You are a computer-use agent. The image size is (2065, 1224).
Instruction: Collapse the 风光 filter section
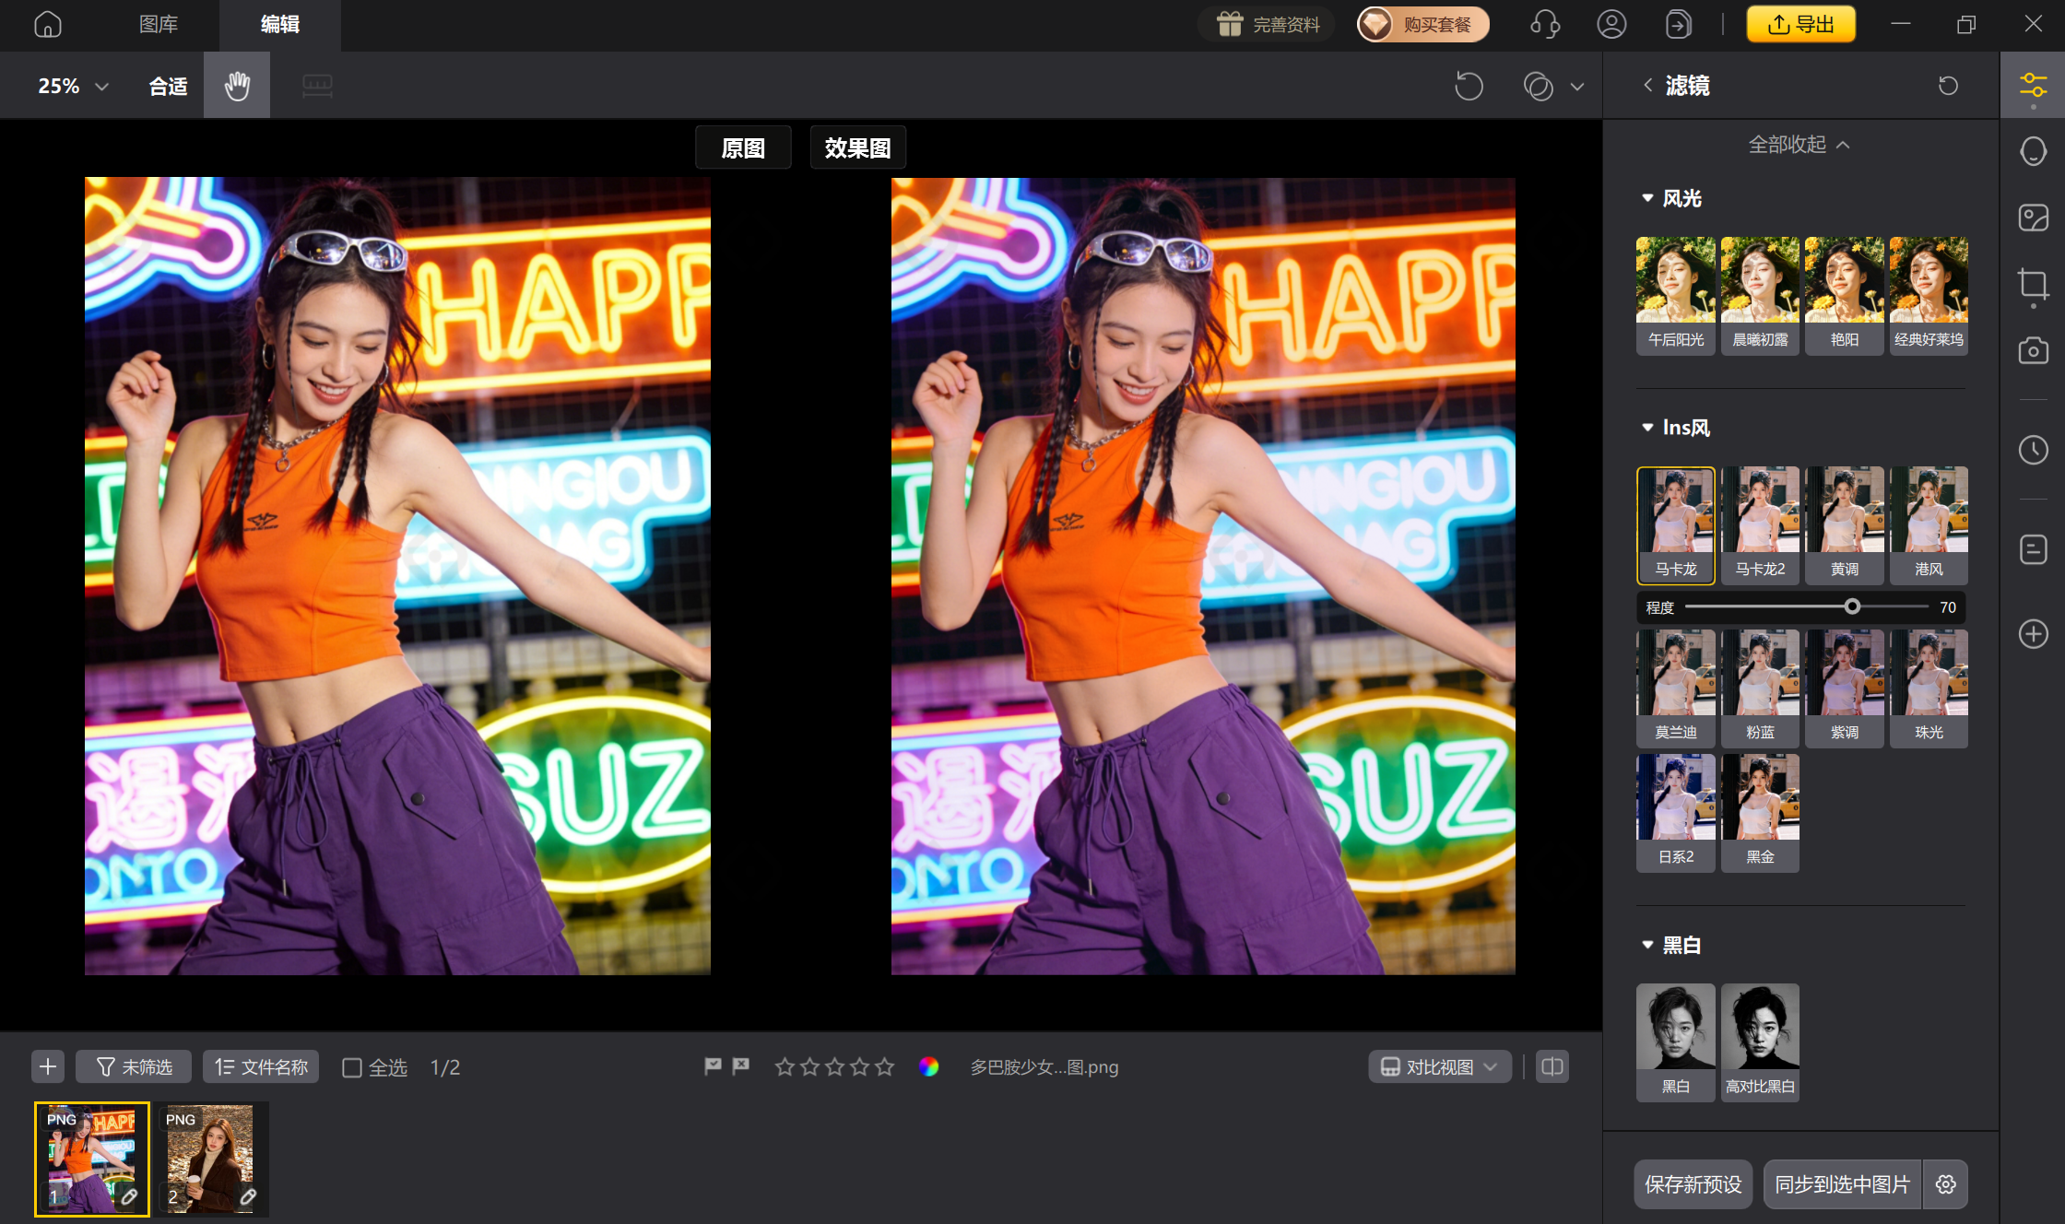pos(1647,198)
